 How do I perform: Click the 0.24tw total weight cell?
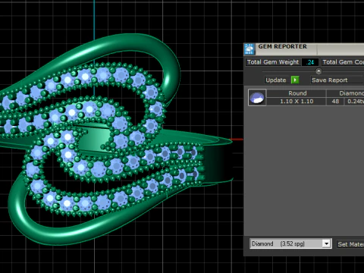tap(355, 102)
